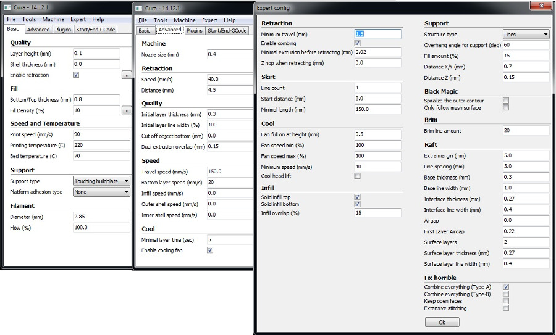Image resolution: width=556 pixels, height=335 pixels.
Task: Switch to Start/End-GCode tab in Basic window
Action: coord(95,30)
